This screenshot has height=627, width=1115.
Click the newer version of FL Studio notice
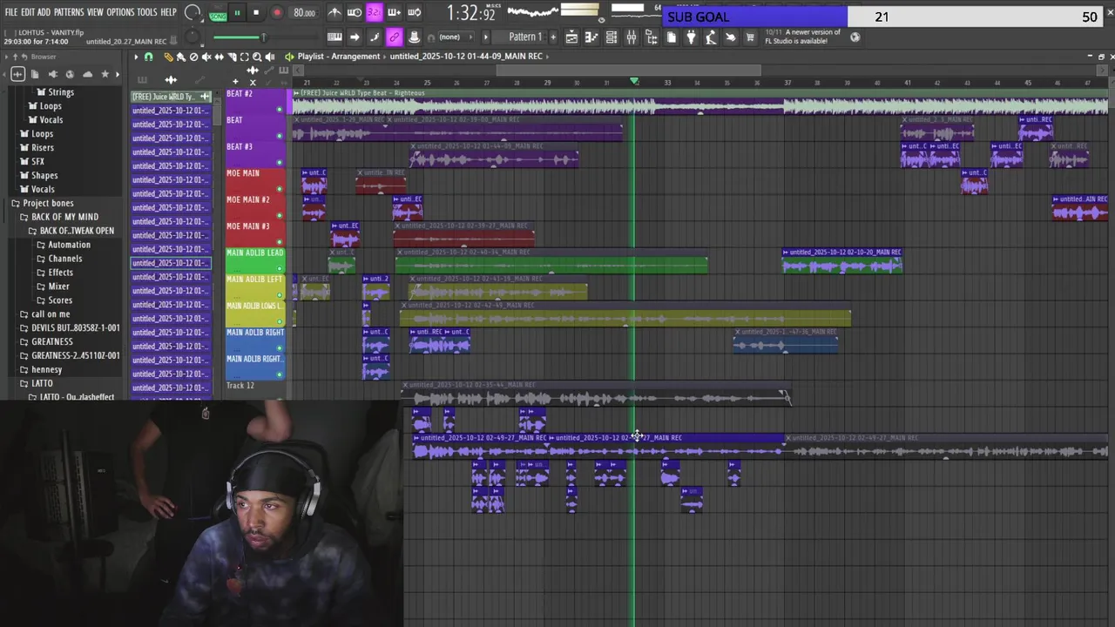(x=805, y=37)
